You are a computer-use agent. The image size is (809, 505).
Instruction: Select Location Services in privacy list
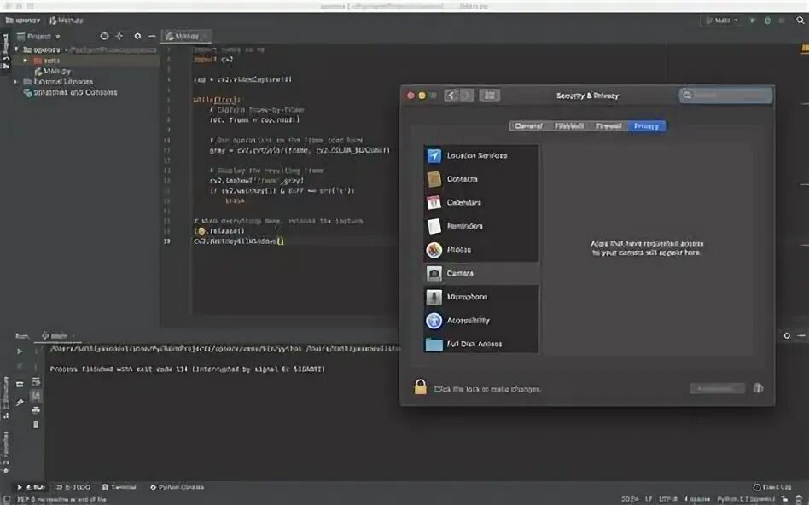point(480,155)
